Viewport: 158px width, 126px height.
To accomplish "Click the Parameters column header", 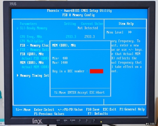I will tap(28, 24).
